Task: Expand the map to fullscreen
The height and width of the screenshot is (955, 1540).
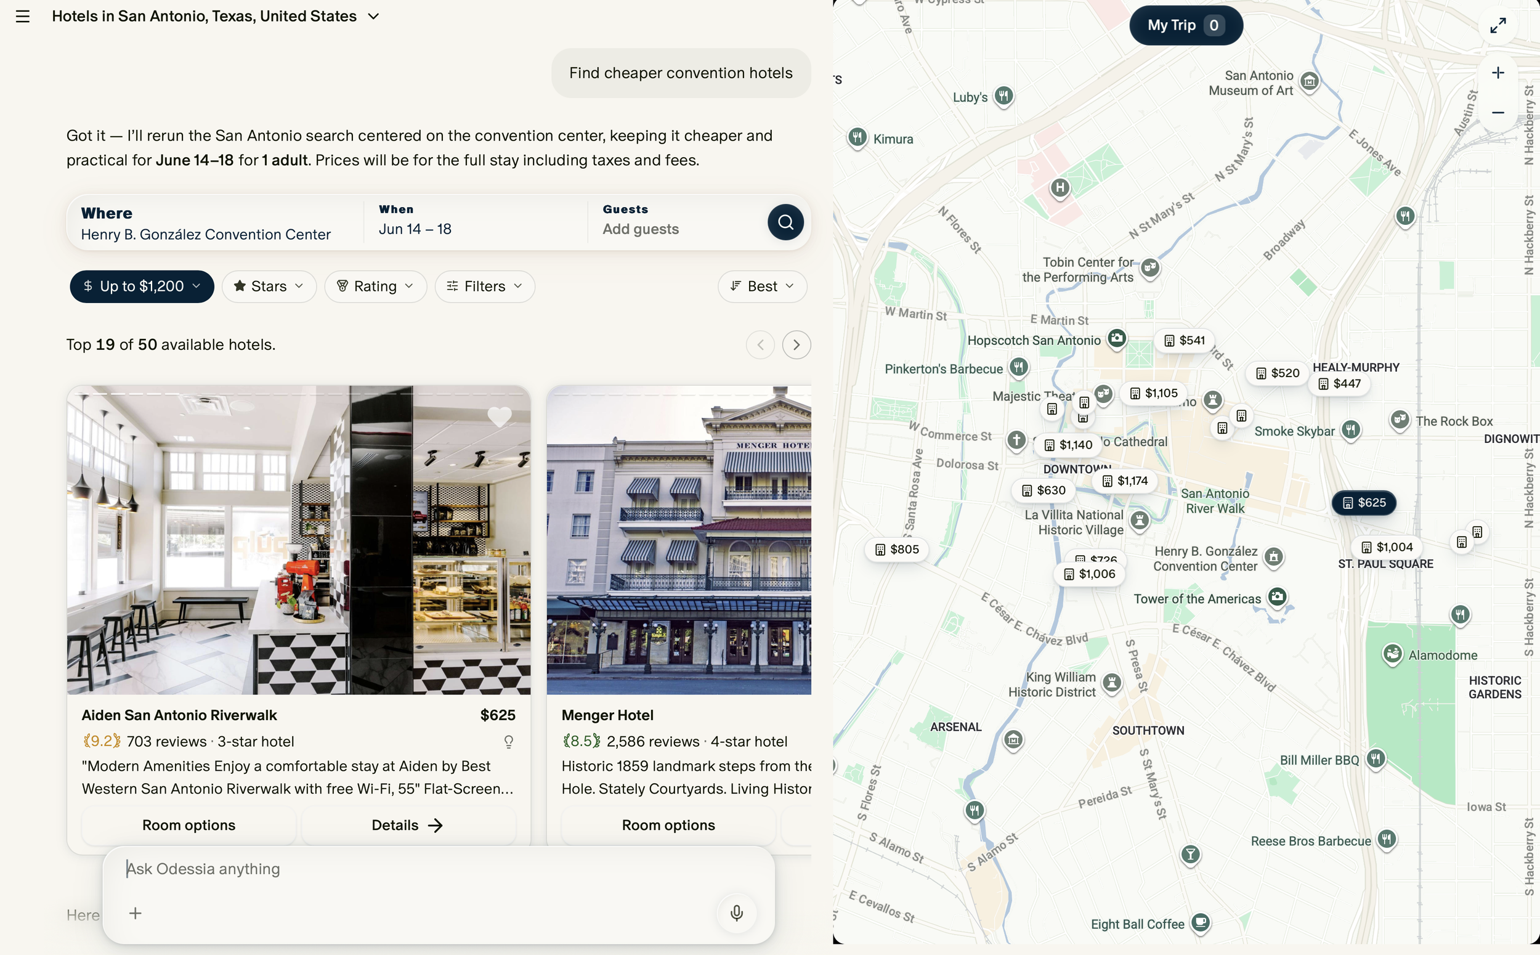Action: (1497, 25)
